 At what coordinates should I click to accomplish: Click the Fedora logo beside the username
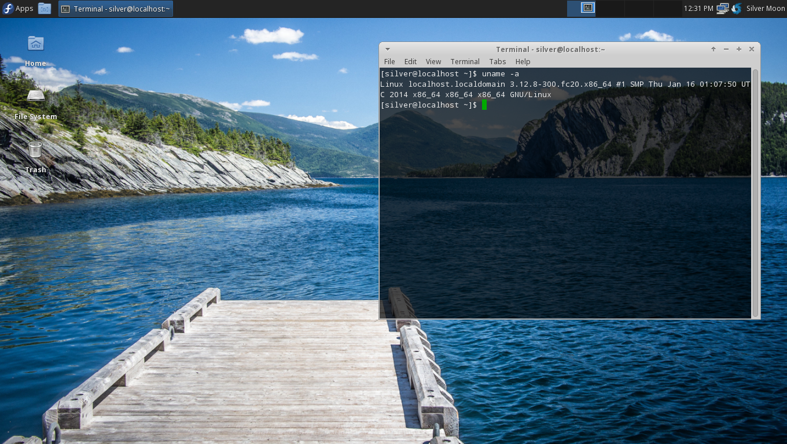point(735,8)
